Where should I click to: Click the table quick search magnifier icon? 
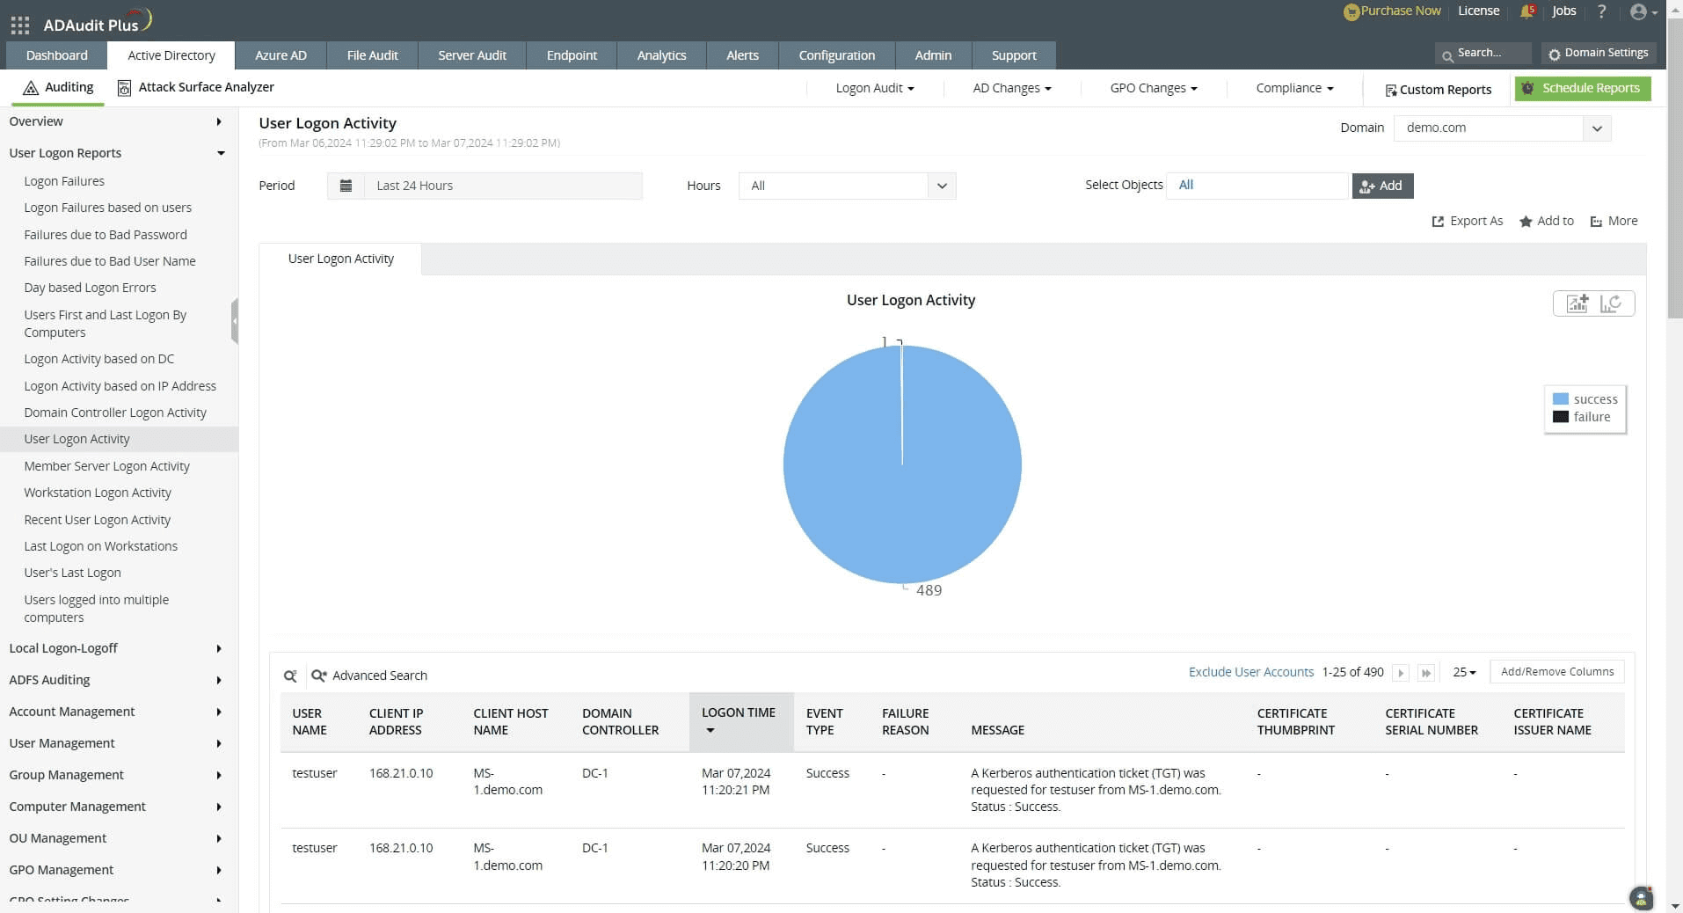(x=289, y=676)
